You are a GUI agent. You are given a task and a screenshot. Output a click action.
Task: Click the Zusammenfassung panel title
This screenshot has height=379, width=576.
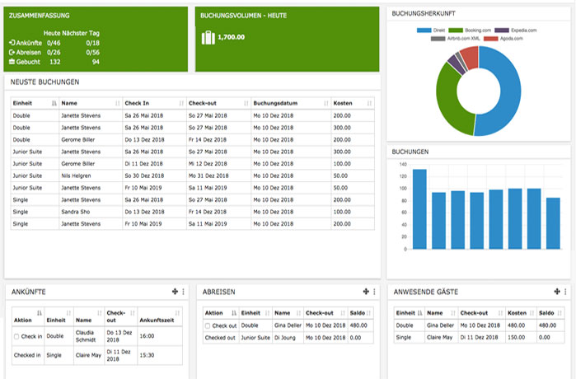tap(40, 16)
